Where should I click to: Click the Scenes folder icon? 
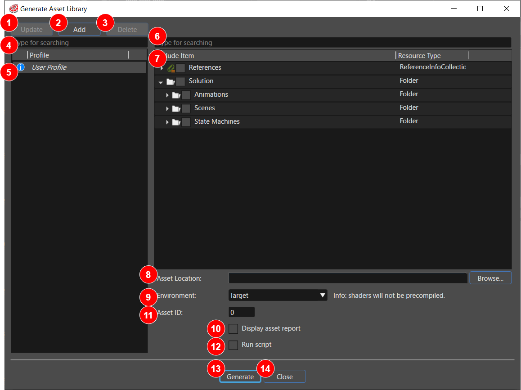click(x=176, y=108)
